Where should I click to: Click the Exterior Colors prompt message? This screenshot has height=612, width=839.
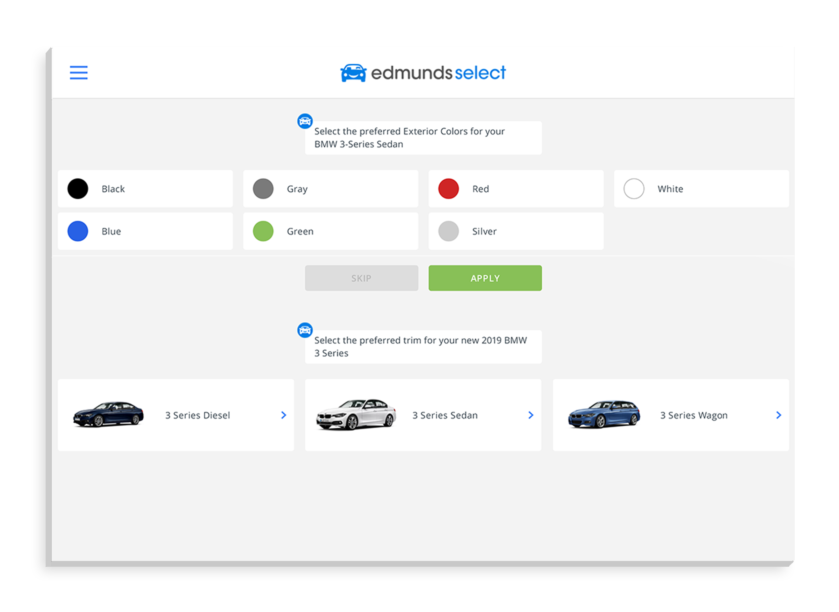(x=423, y=138)
